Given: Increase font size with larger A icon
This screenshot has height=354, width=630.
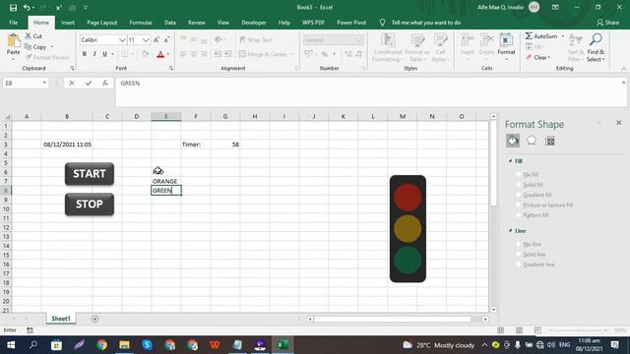Looking at the screenshot, I should tap(157, 39).
